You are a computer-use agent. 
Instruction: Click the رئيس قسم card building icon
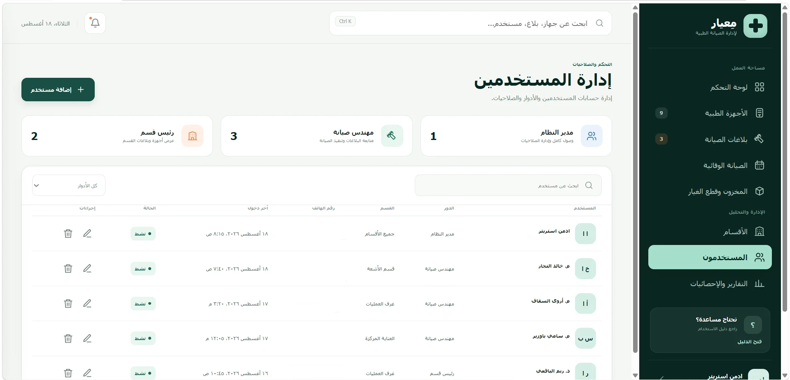192,136
